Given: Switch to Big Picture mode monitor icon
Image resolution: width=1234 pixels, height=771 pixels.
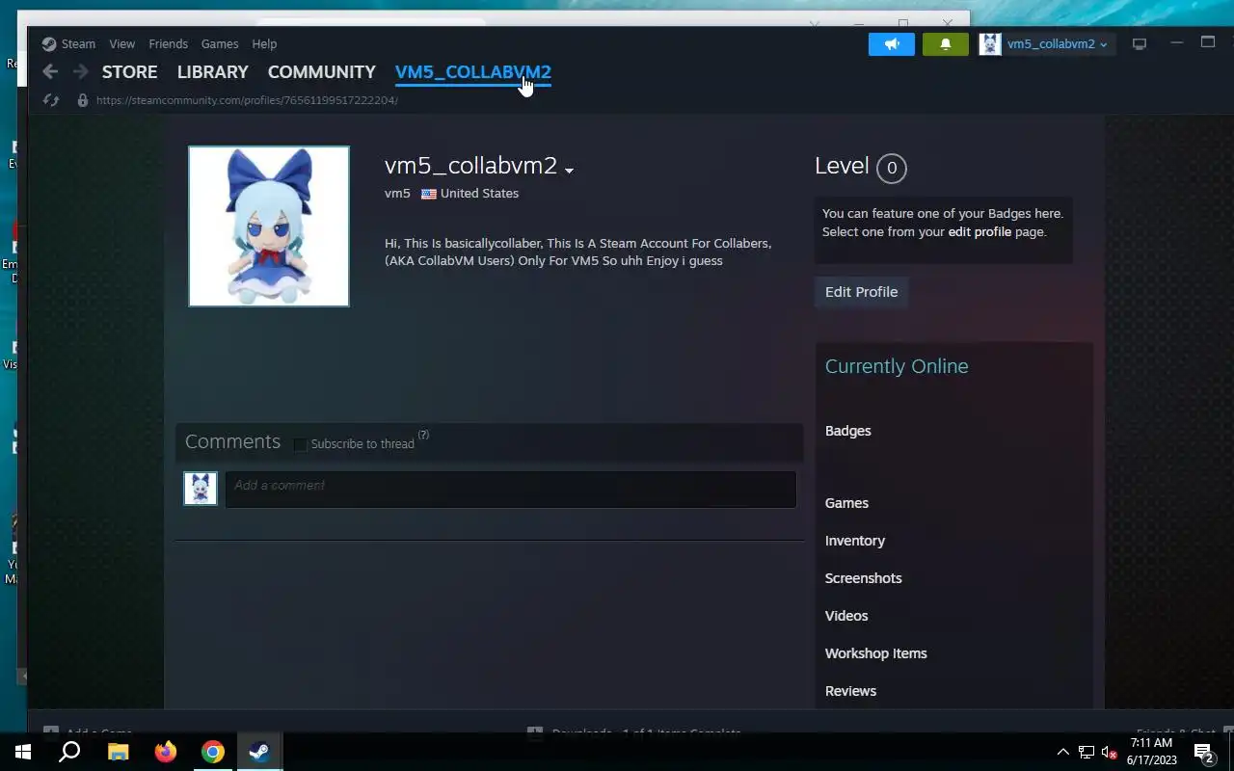Looking at the screenshot, I should pyautogui.click(x=1140, y=44).
